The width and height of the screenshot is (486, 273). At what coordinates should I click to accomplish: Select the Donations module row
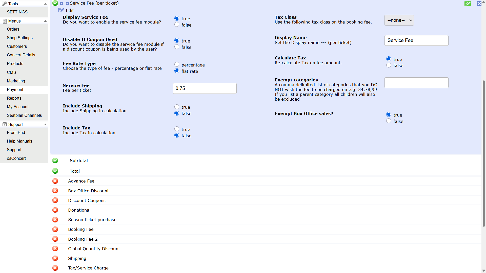[266, 210]
